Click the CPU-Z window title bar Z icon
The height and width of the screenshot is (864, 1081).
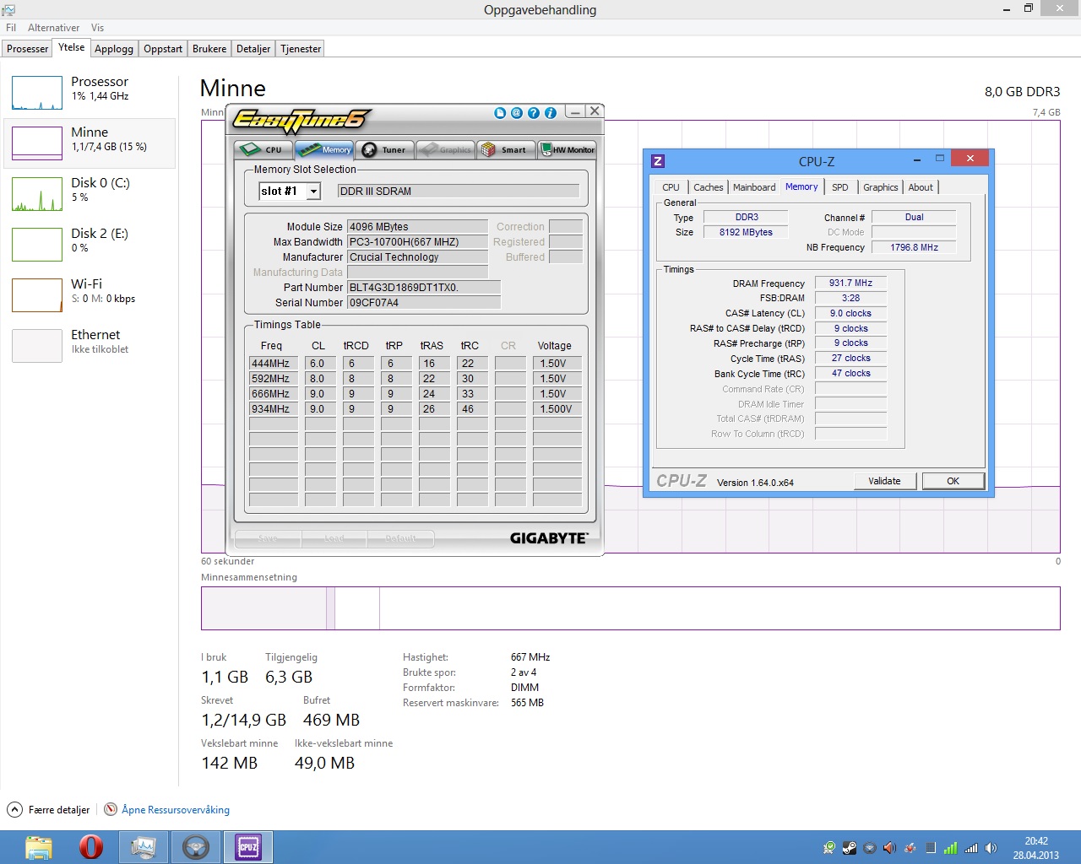click(x=658, y=160)
